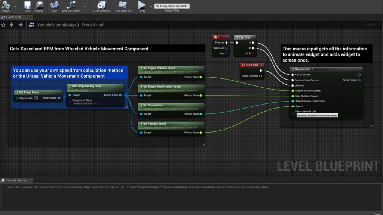The height and width of the screenshot is (215, 383).
Task: Click the Compile toolbar icon
Action: pos(6,5)
